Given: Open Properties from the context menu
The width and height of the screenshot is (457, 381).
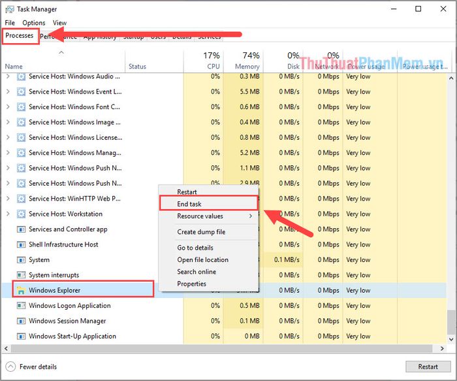Looking at the screenshot, I should [x=208, y=284].
